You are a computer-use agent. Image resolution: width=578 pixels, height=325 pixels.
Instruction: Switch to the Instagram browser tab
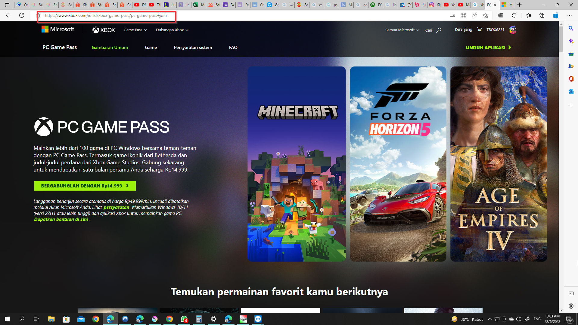pyautogui.click(x=434, y=5)
